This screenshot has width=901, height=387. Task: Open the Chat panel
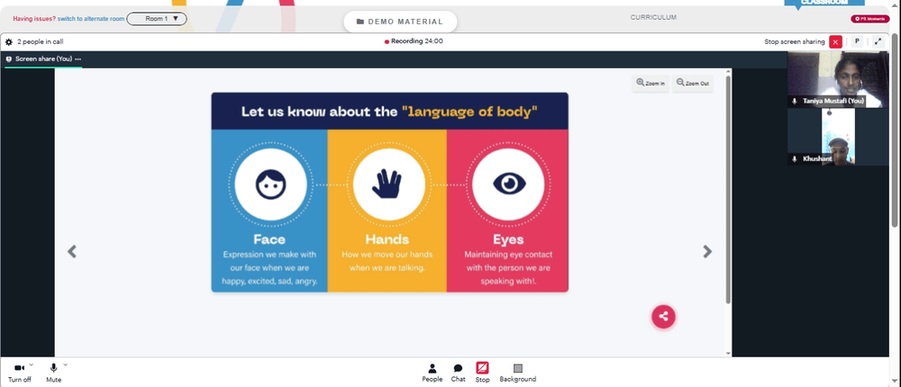[458, 373]
